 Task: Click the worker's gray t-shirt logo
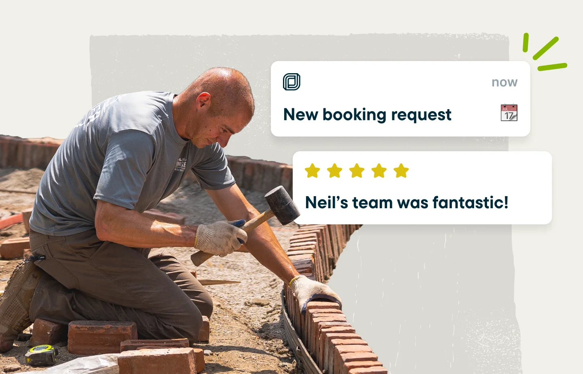coord(181,164)
